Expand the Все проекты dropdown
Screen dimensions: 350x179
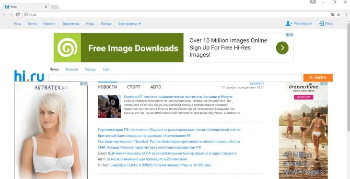(129, 24)
